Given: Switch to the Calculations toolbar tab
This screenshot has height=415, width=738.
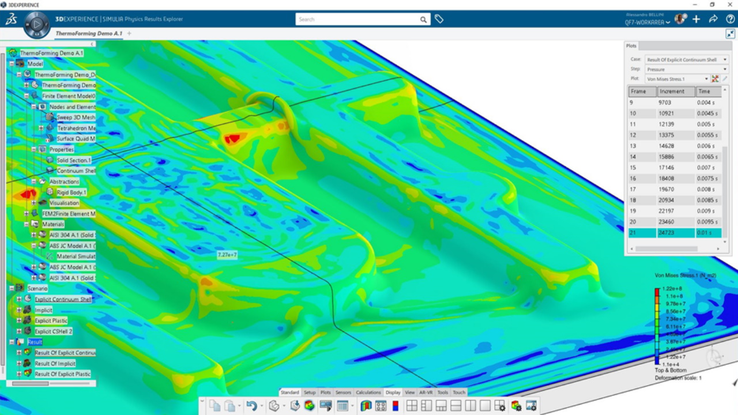Looking at the screenshot, I should tap(368, 393).
